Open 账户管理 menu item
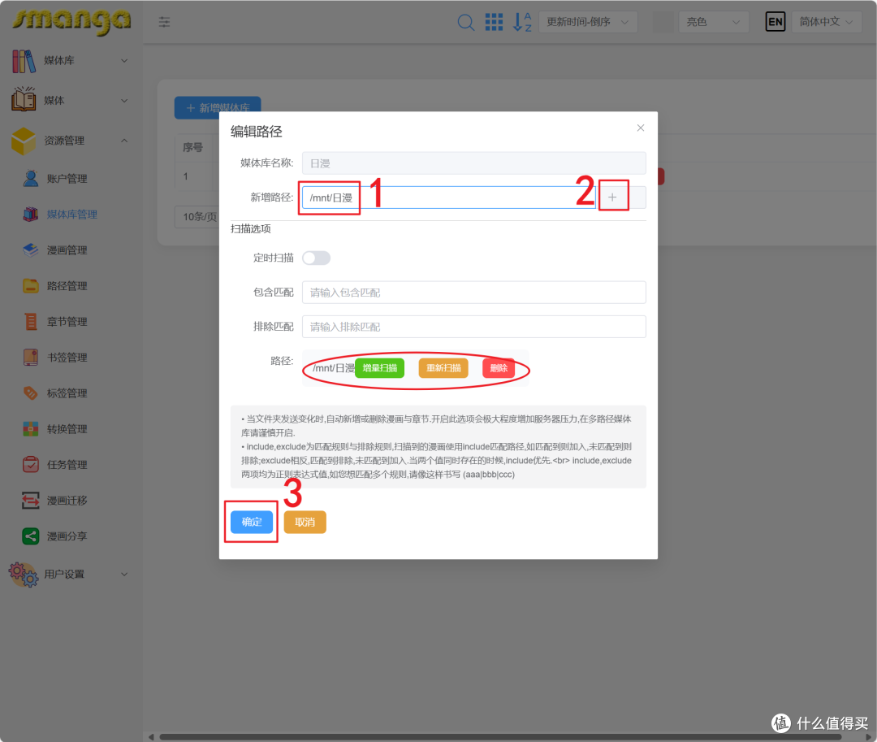Image resolution: width=877 pixels, height=742 pixels. coord(67,179)
